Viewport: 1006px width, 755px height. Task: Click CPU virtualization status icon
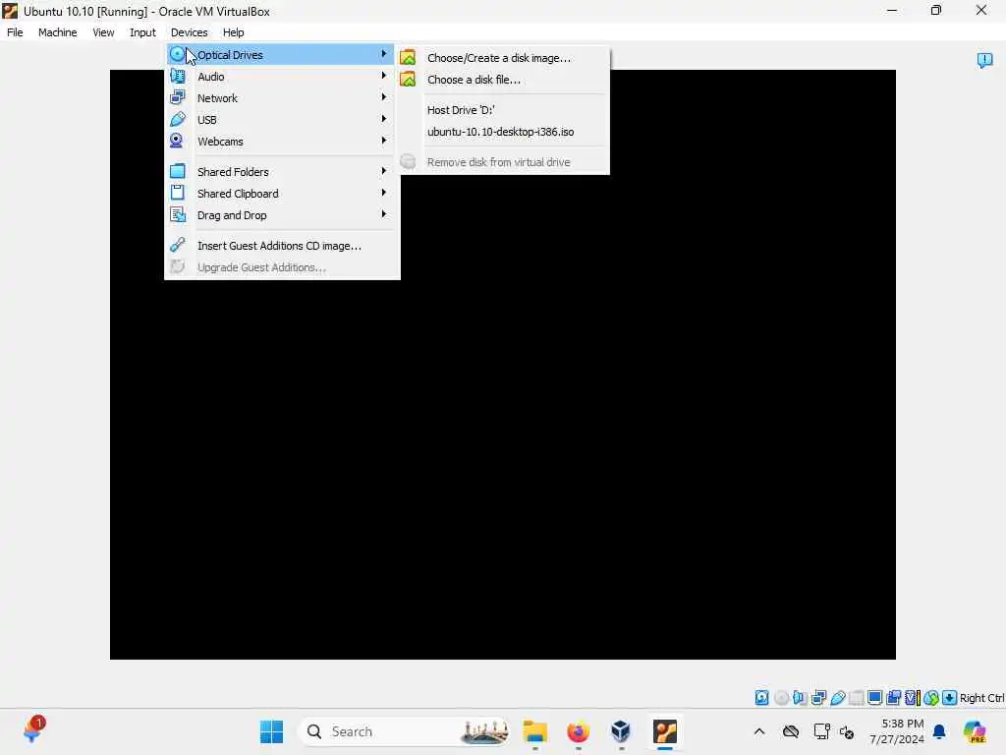(x=913, y=697)
